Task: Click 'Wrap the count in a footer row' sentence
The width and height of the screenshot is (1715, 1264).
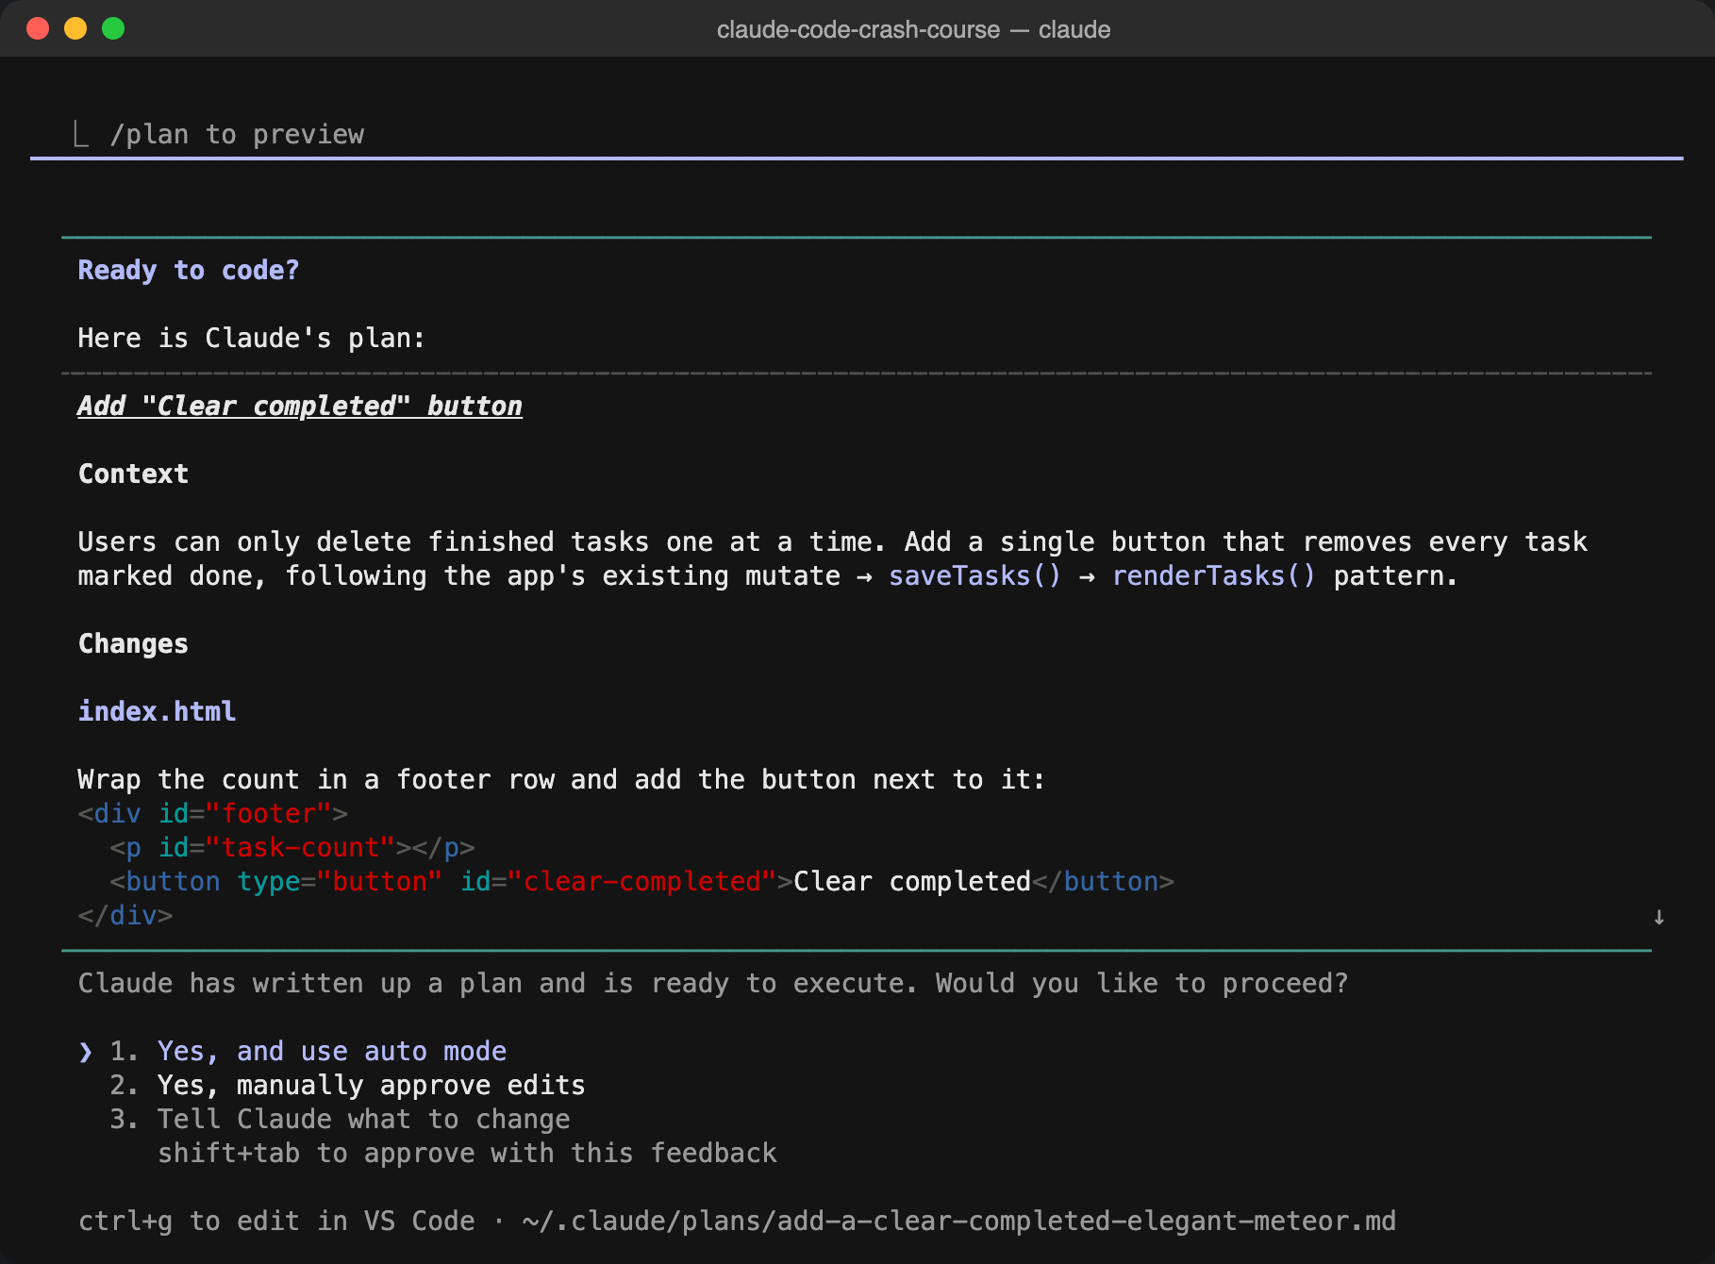Action: pyautogui.click(x=562, y=779)
